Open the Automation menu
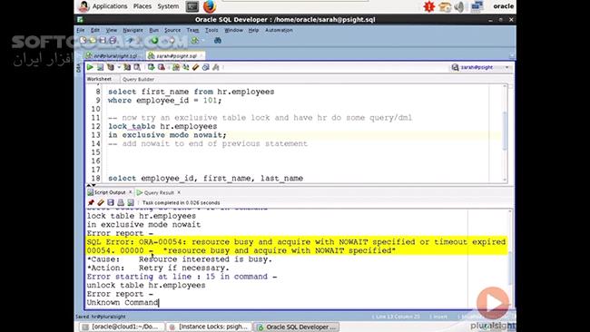 (279, 30)
